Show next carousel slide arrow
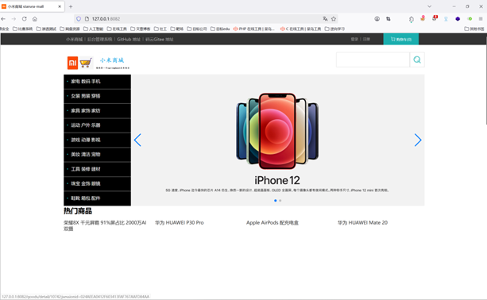The height and width of the screenshot is (300, 487). (x=418, y=140)
